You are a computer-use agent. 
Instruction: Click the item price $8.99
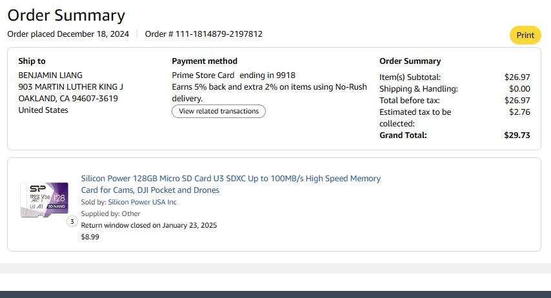(90, 237)
